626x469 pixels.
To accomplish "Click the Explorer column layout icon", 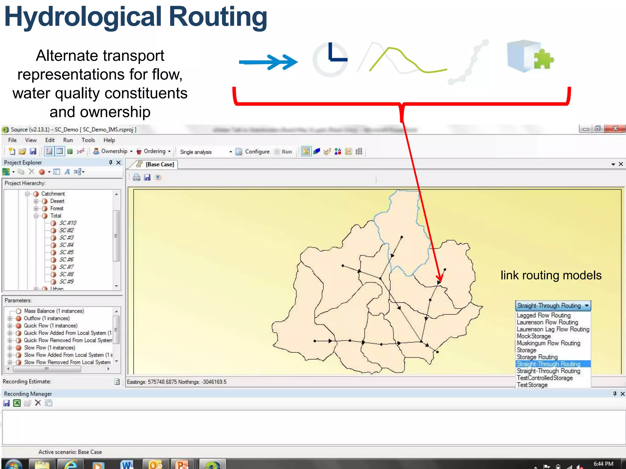I will [57, 172].
